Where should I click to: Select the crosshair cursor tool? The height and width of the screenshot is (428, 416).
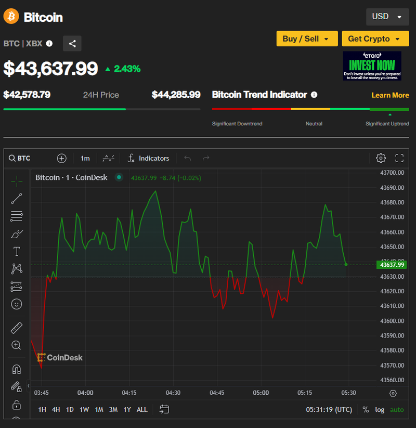coord(17,180)
